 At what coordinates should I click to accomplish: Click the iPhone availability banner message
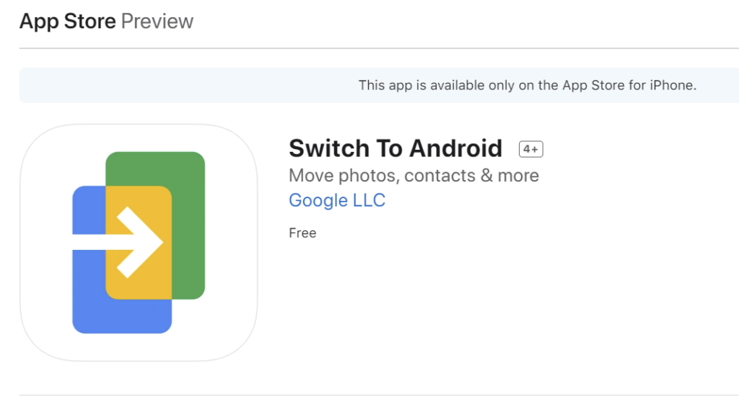coord(528,85)
